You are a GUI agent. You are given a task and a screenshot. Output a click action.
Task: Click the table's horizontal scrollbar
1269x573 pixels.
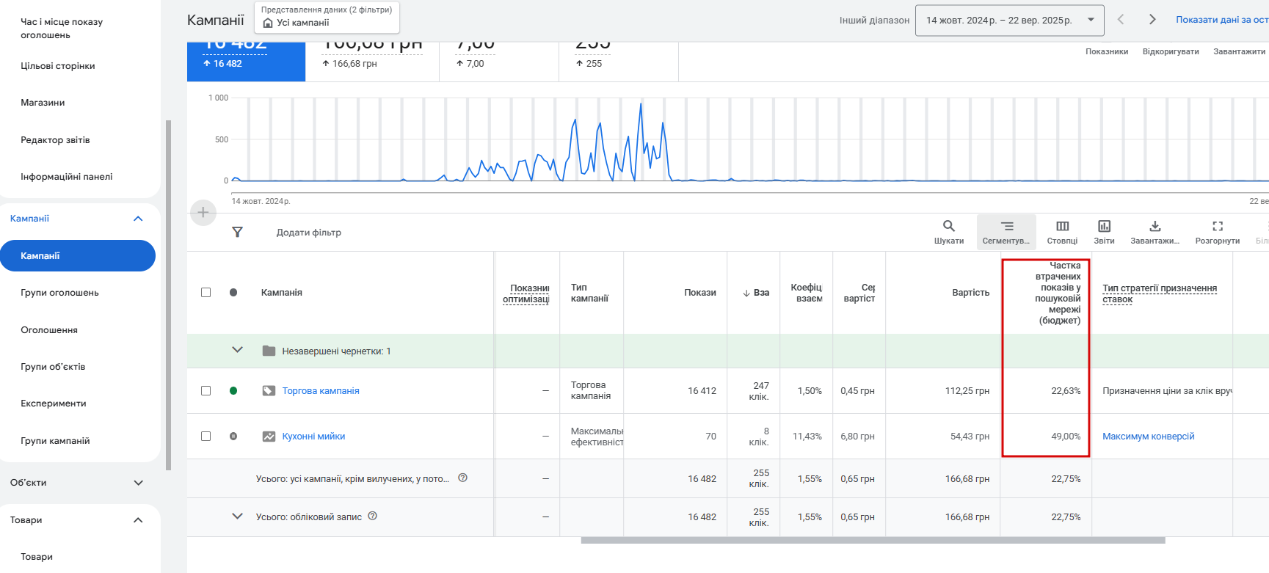[x=873, y=541]
